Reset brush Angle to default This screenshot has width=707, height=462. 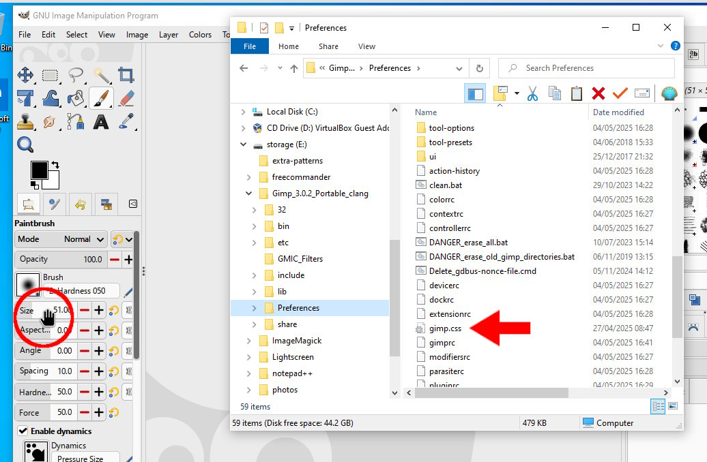tap(113, 351)
